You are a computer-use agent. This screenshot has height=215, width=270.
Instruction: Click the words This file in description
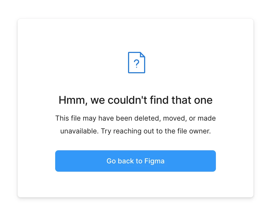click(68, 118)
